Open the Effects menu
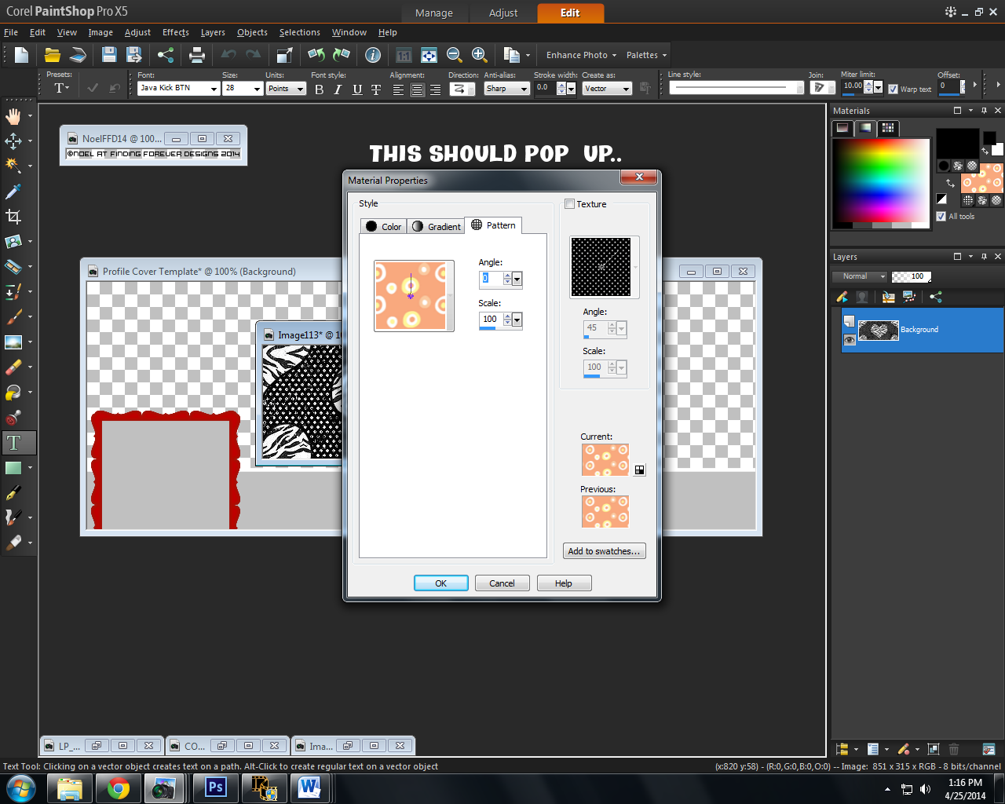The image size is (1005, 804). 175,32
